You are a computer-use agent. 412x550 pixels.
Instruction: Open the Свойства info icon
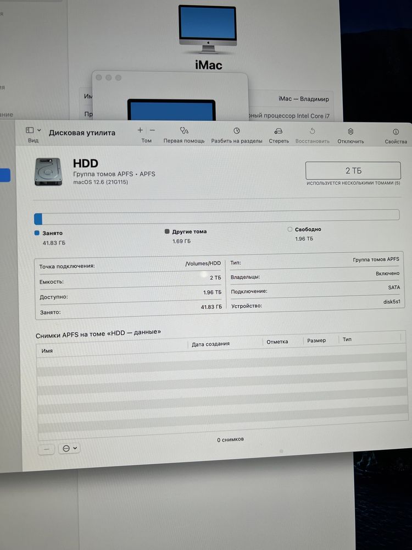[396, 132]
